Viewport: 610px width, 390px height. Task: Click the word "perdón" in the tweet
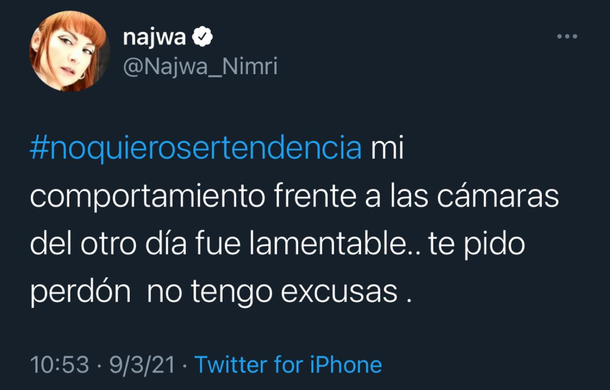tap(81, 292)
